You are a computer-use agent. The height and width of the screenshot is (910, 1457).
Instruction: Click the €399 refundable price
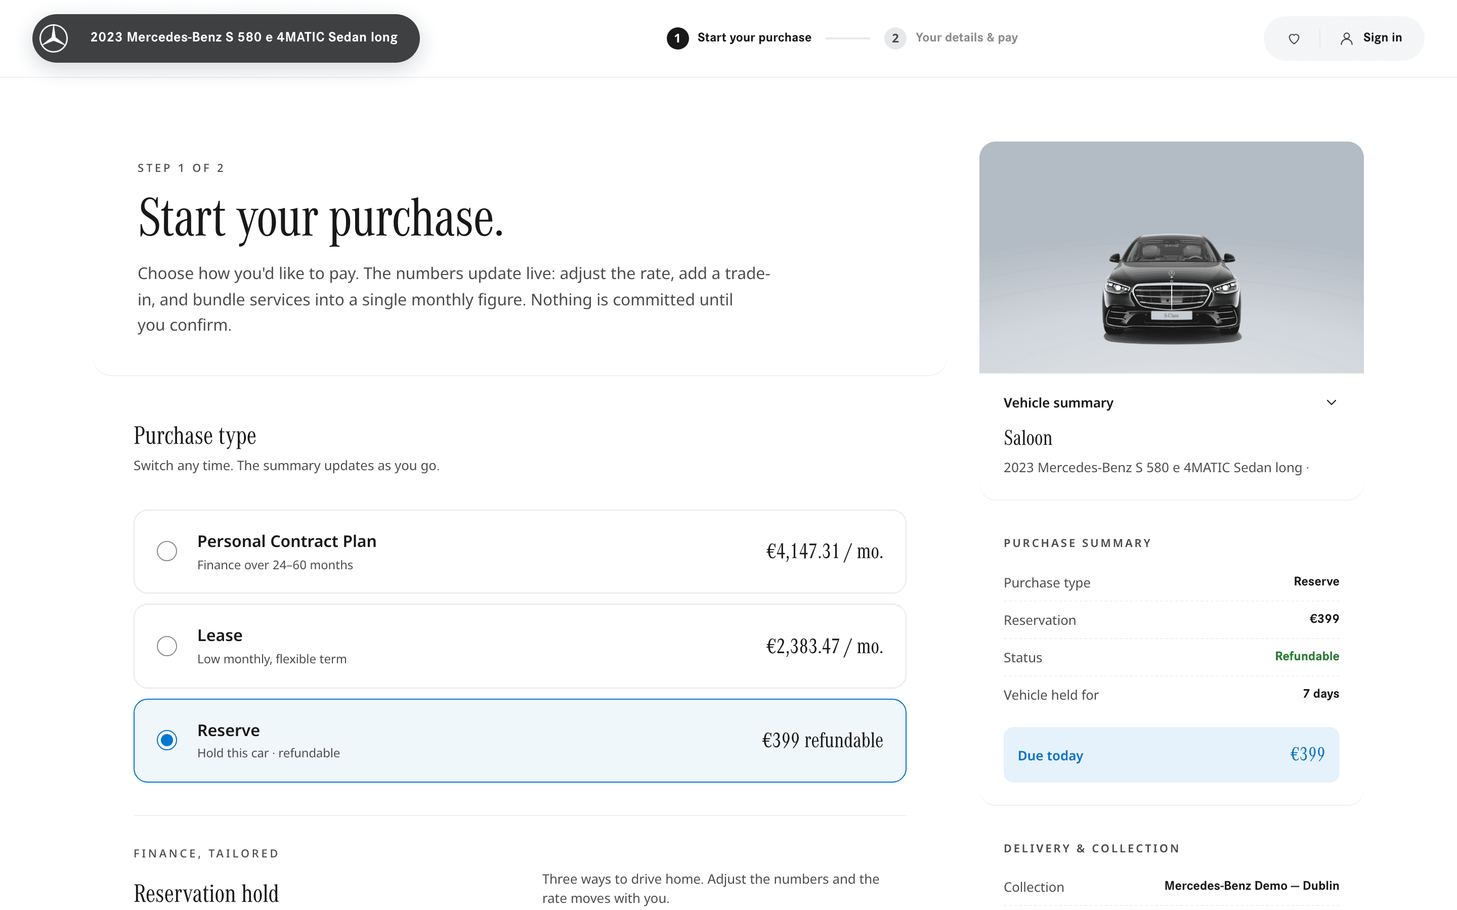[823, 740]
